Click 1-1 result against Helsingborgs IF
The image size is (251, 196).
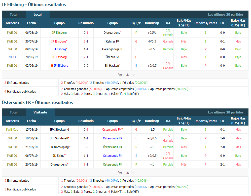(86, 49)
